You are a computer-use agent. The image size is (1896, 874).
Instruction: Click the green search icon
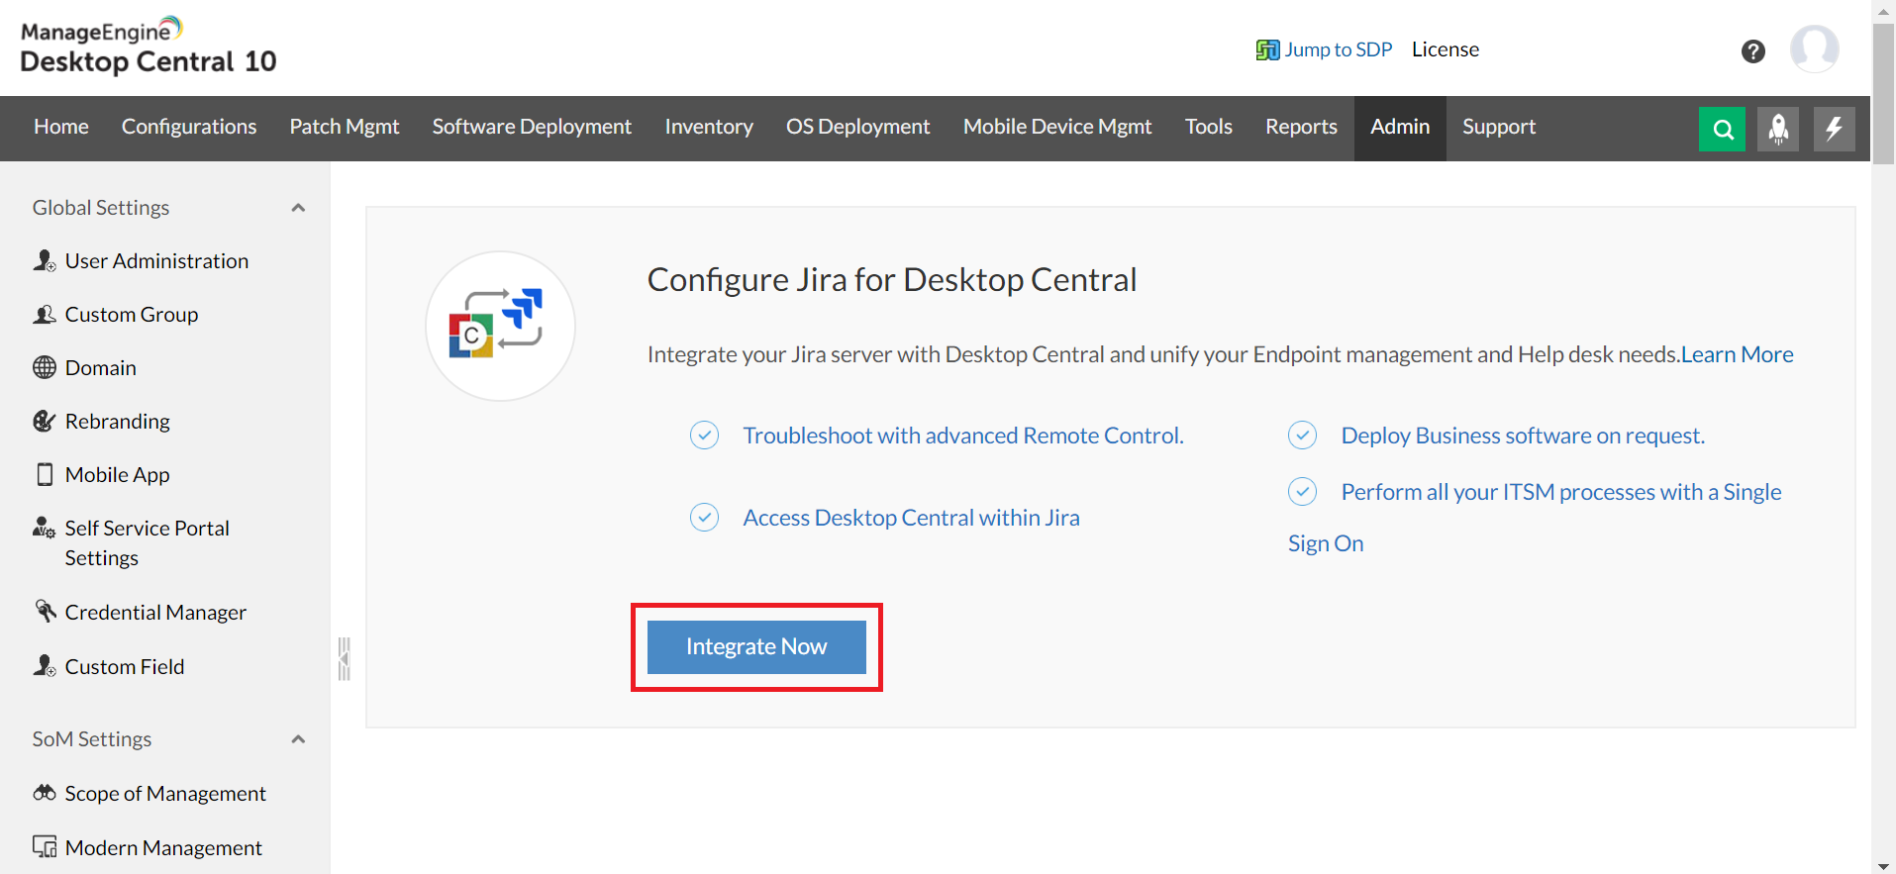pyautogui.click(x=1722, y=129)
